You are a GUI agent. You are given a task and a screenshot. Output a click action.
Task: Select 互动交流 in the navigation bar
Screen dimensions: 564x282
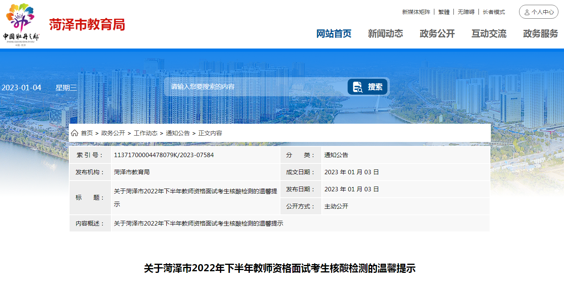tap(489, 34)
